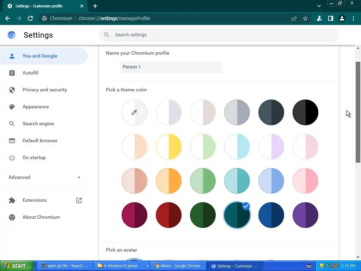Click the Person 1 profile name field
The height and width of the screenshot is (271, 361).
[171, 67]
